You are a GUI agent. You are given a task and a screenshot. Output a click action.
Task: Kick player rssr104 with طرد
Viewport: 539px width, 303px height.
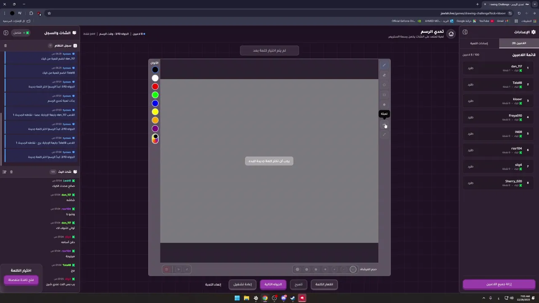(470, 150)
